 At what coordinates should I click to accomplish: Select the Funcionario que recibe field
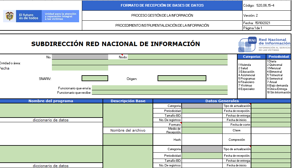tap(159, 92)
